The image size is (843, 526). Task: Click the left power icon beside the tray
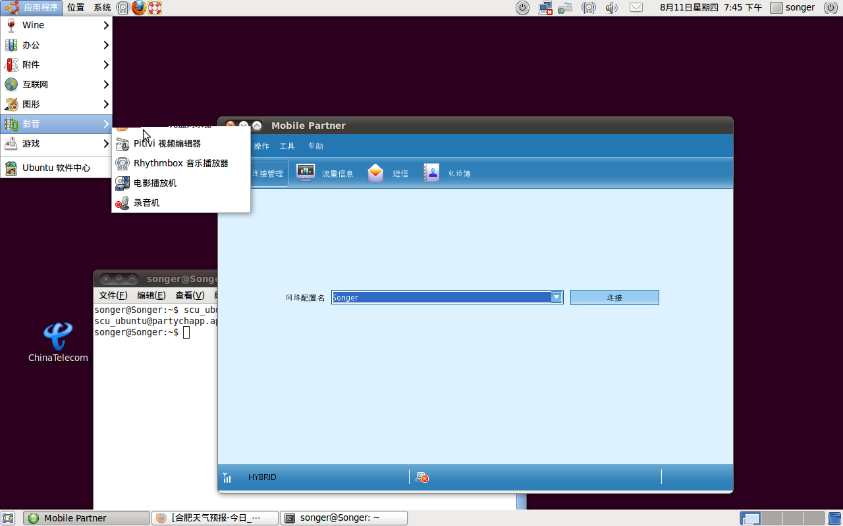[522, 8]
